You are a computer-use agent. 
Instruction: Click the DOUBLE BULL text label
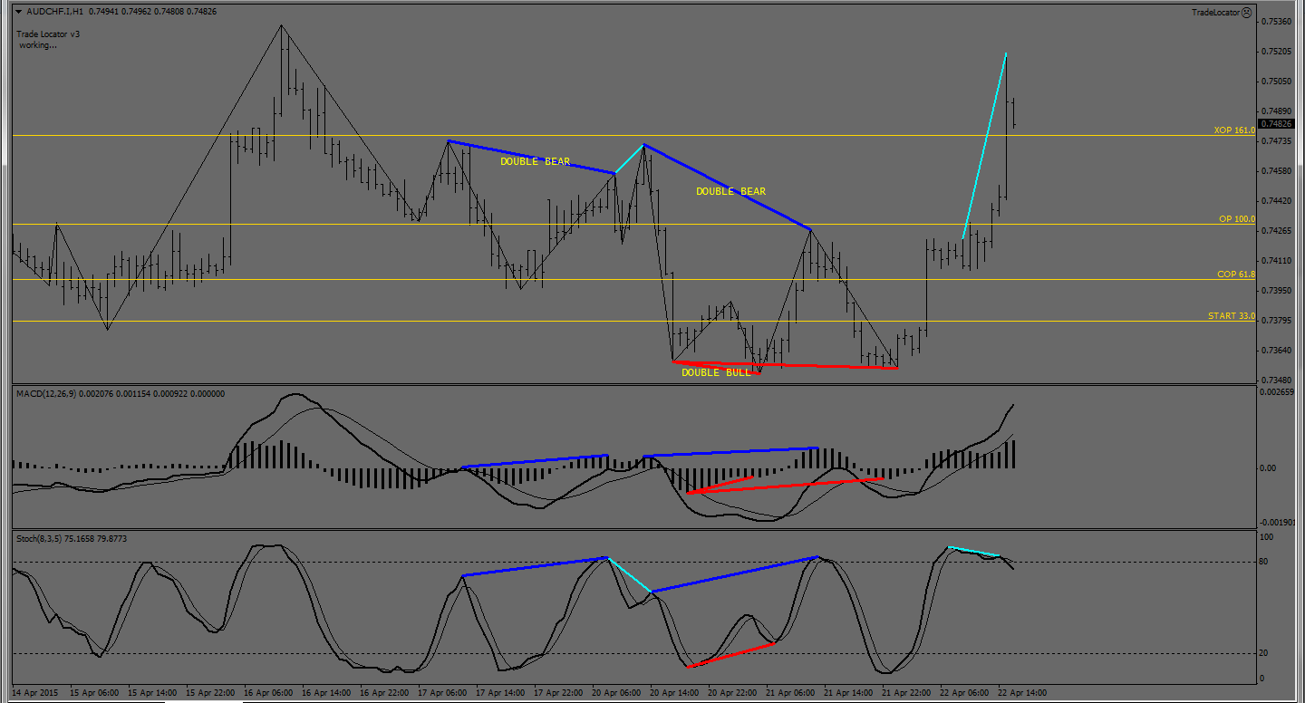click(716, 372)
